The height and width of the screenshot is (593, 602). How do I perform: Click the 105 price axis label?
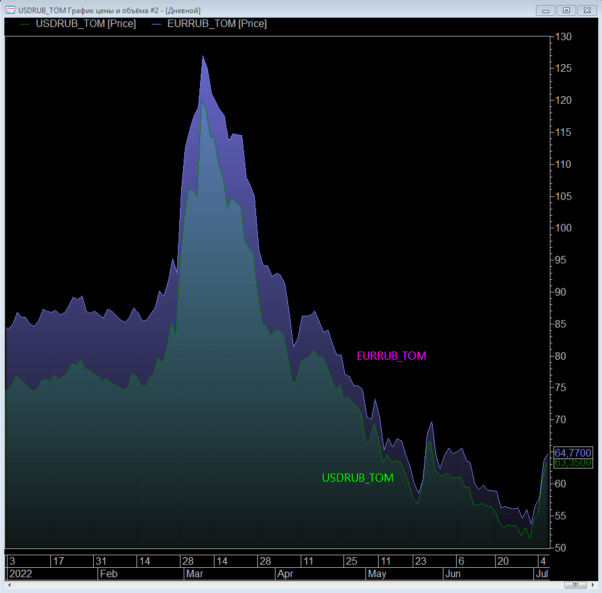[563, 197]
